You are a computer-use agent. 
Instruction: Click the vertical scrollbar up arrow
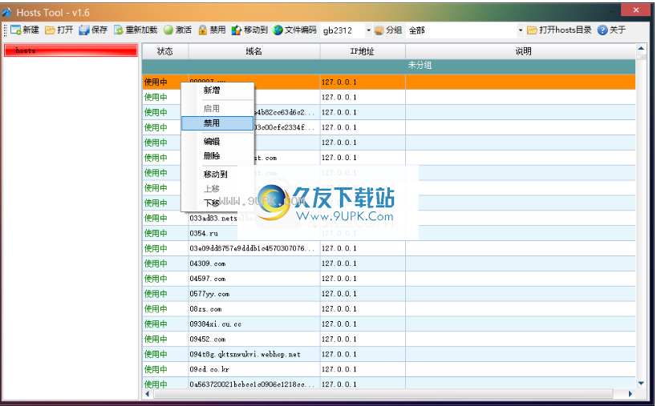click(x=641, y=49)
